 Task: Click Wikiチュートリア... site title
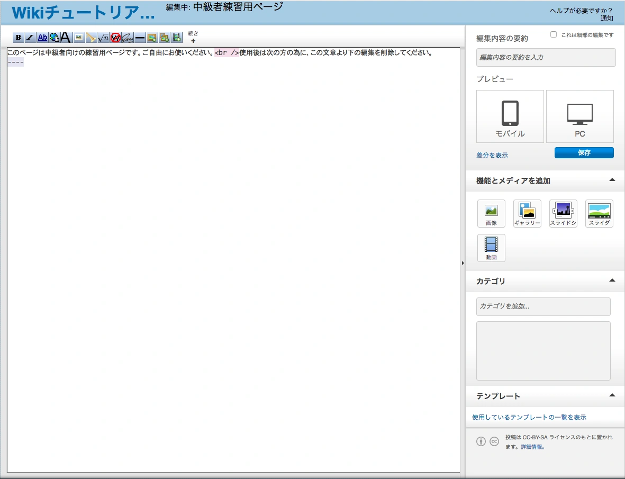(x=83, y=13)
